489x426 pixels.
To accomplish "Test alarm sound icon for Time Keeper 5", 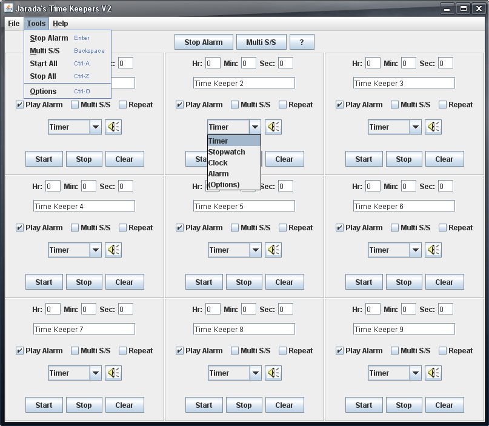I will click(273, 250).
